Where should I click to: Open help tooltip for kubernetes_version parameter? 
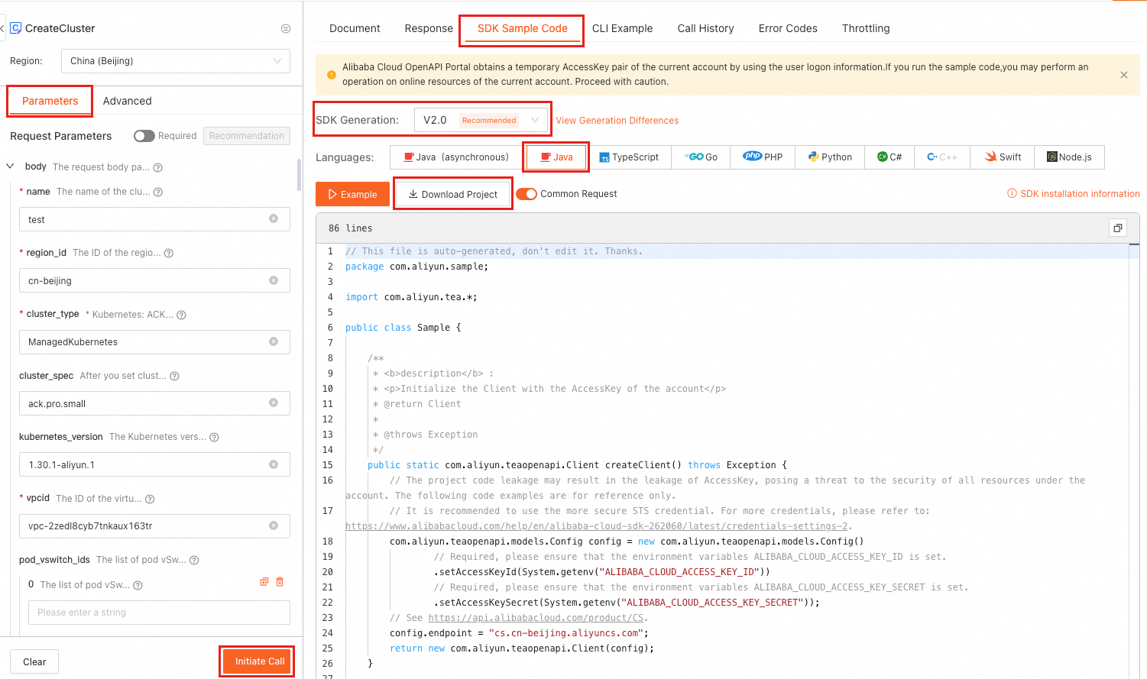(x=214, y=437)
